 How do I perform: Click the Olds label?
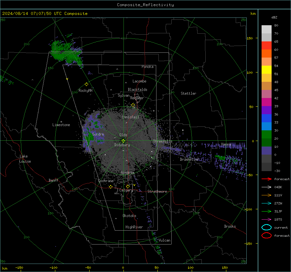[123, 135]
